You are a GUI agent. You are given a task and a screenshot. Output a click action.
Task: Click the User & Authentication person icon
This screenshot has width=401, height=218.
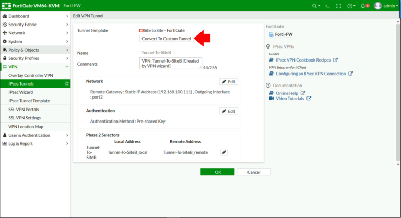click(5, 135)
